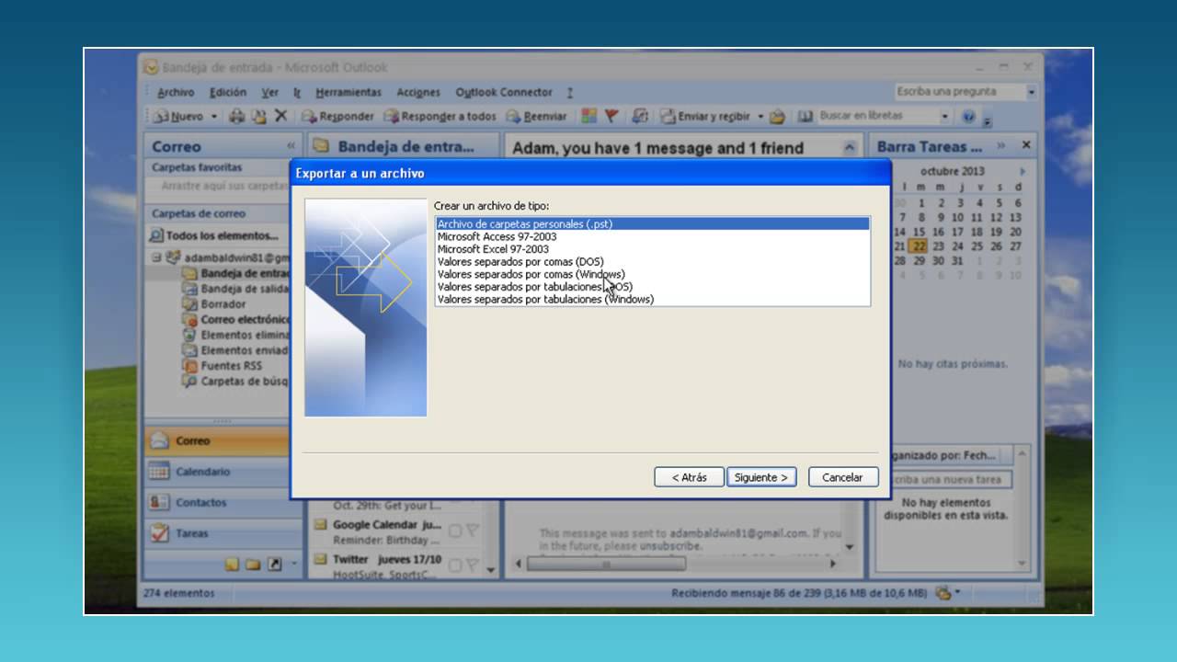Screen dimensions: 1177x662
Task: Continue with the 'Siguiente >' button
Action: pyautogui.click(x=761, y=477)
